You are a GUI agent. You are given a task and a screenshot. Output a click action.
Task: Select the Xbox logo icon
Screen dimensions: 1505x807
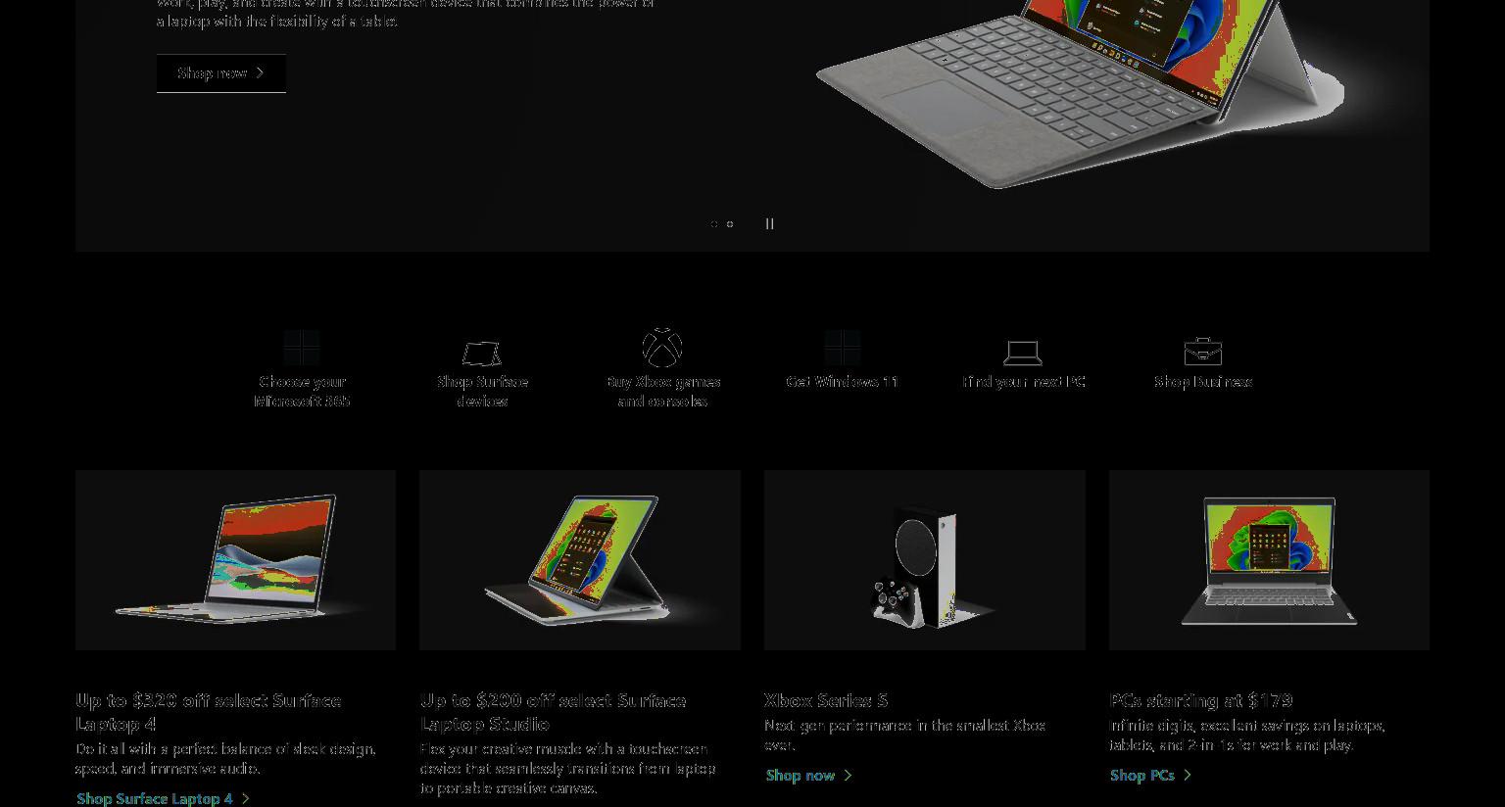(x=662, y=348)
